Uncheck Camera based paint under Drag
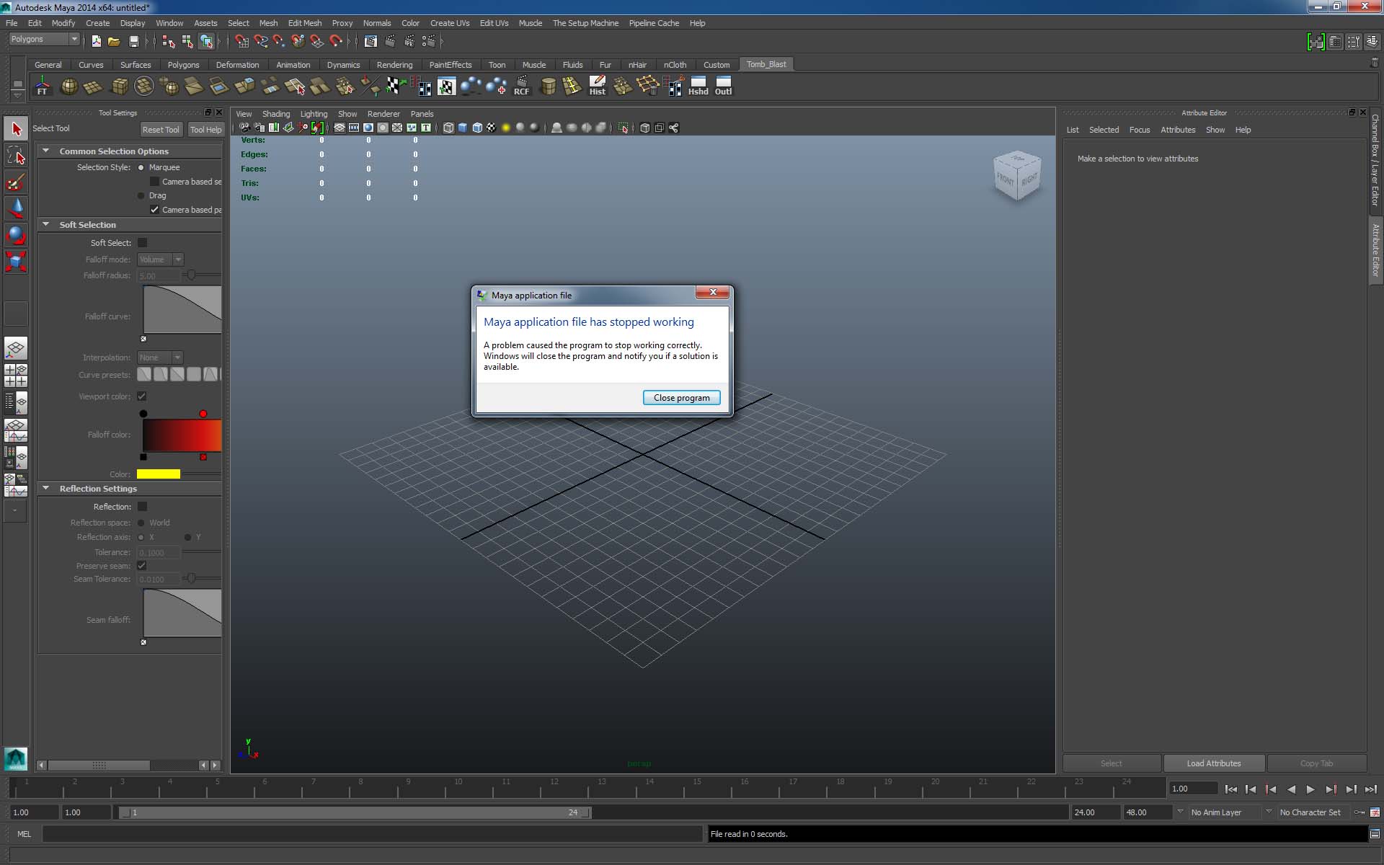The width and height of the screenshot is (1384, 865). [x=154, y=210]
